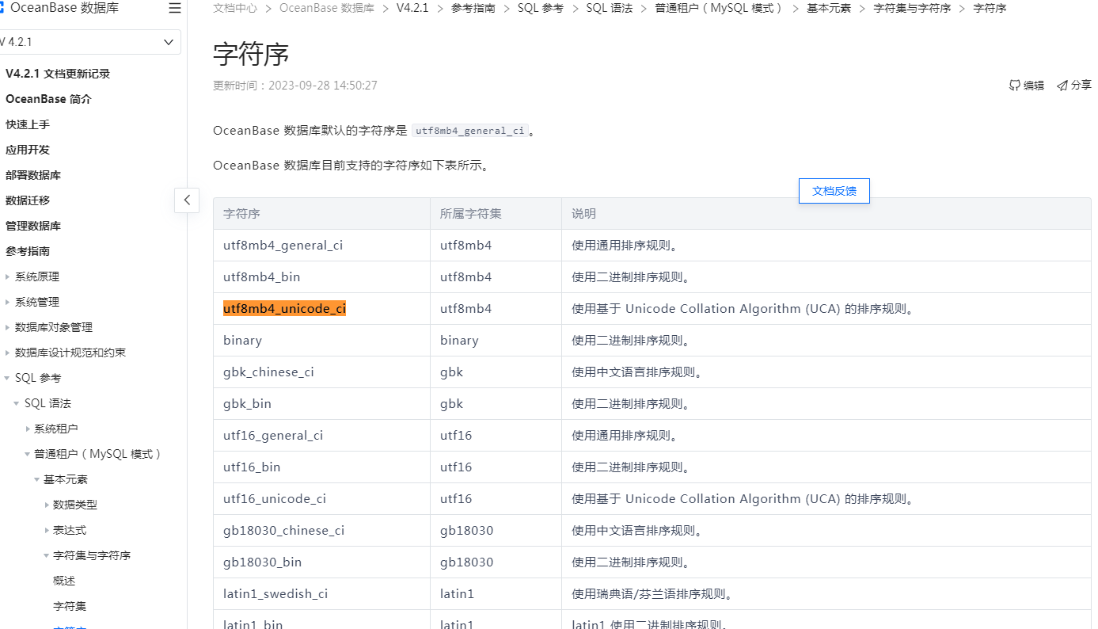Click the 文档反馈 button
This screenshot has width=1098, height=629.
coord(834,191)
